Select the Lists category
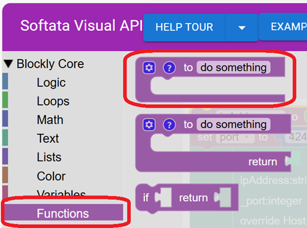The height and width of the screenshot is (228, 307). point(49,157)
